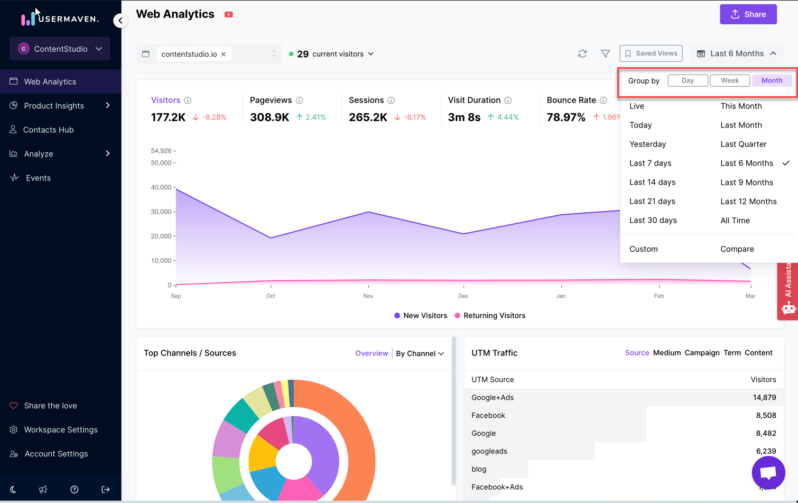Open help via the question mark icon
This screenshot has height=503, width=798.
tap(74, 489)
